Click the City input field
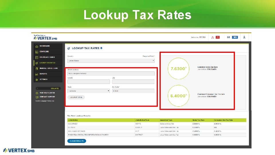 (x=133, y=82)
